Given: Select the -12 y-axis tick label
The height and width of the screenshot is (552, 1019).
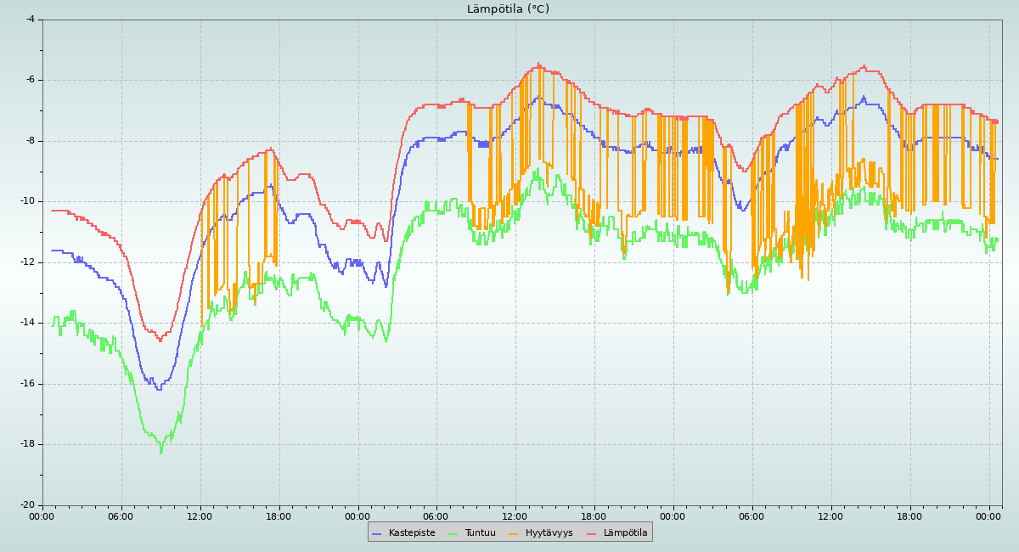Looking at the screenshot, I should [x=27, y=262].
